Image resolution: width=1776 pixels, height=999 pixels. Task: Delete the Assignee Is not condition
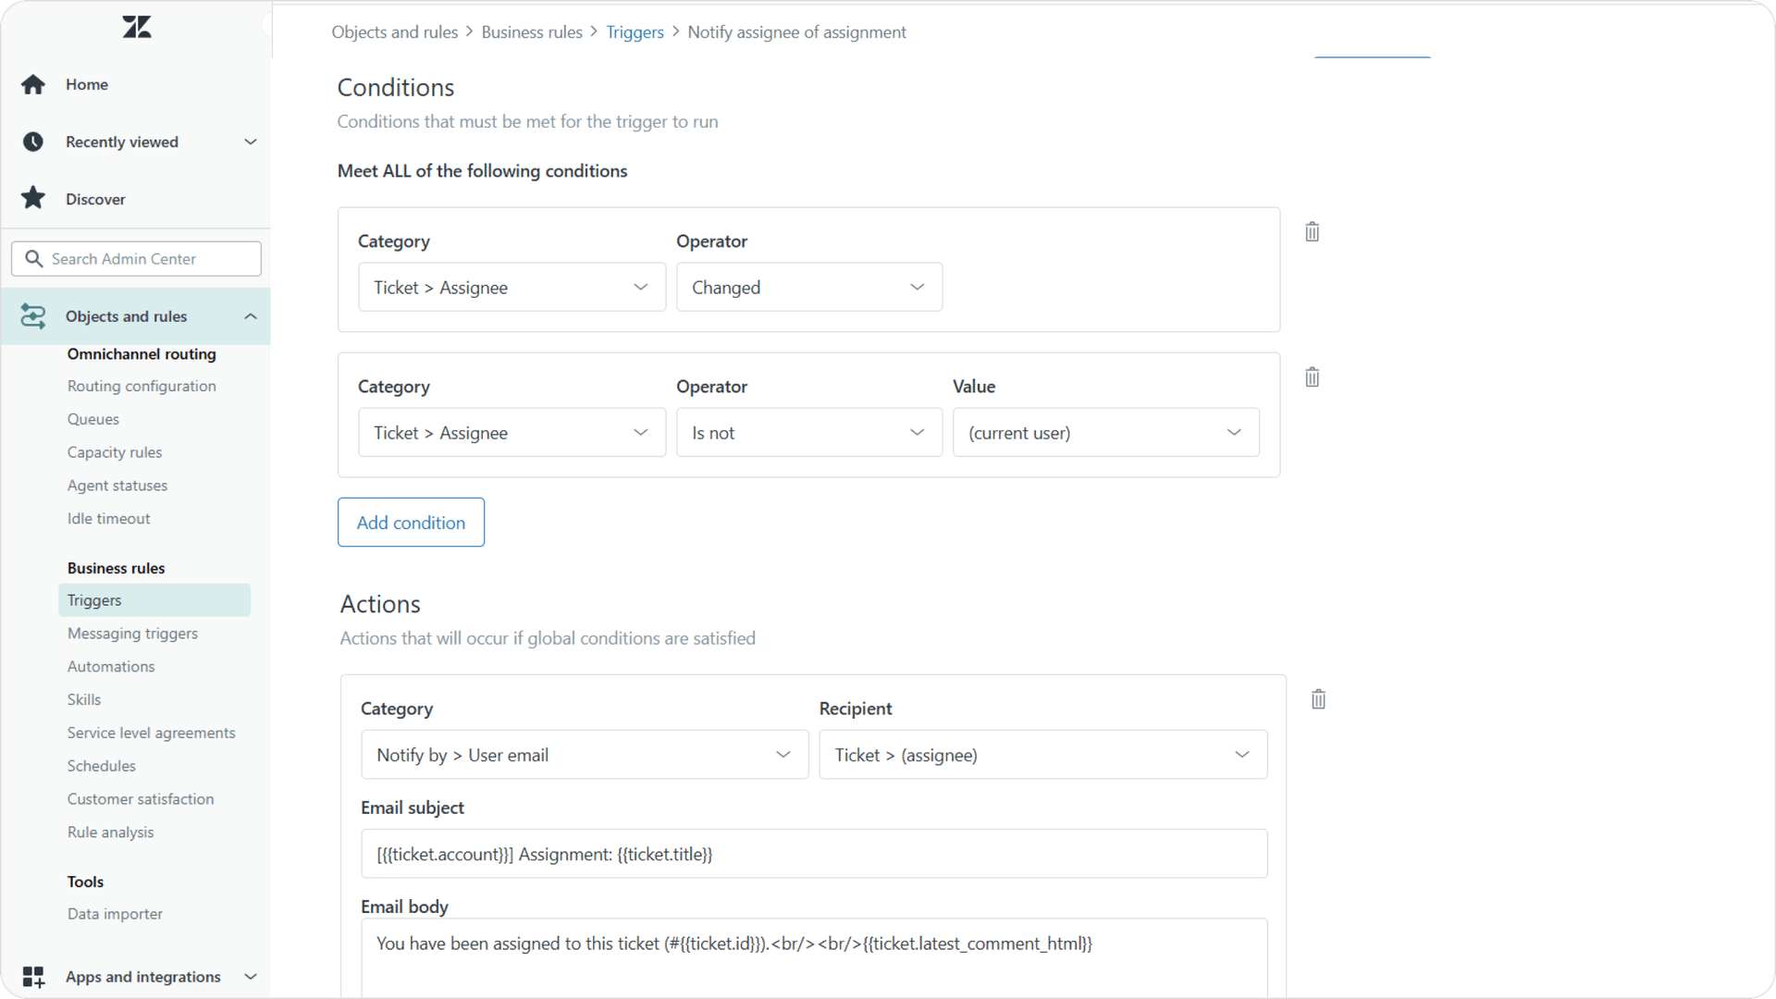coord(1312,377)
